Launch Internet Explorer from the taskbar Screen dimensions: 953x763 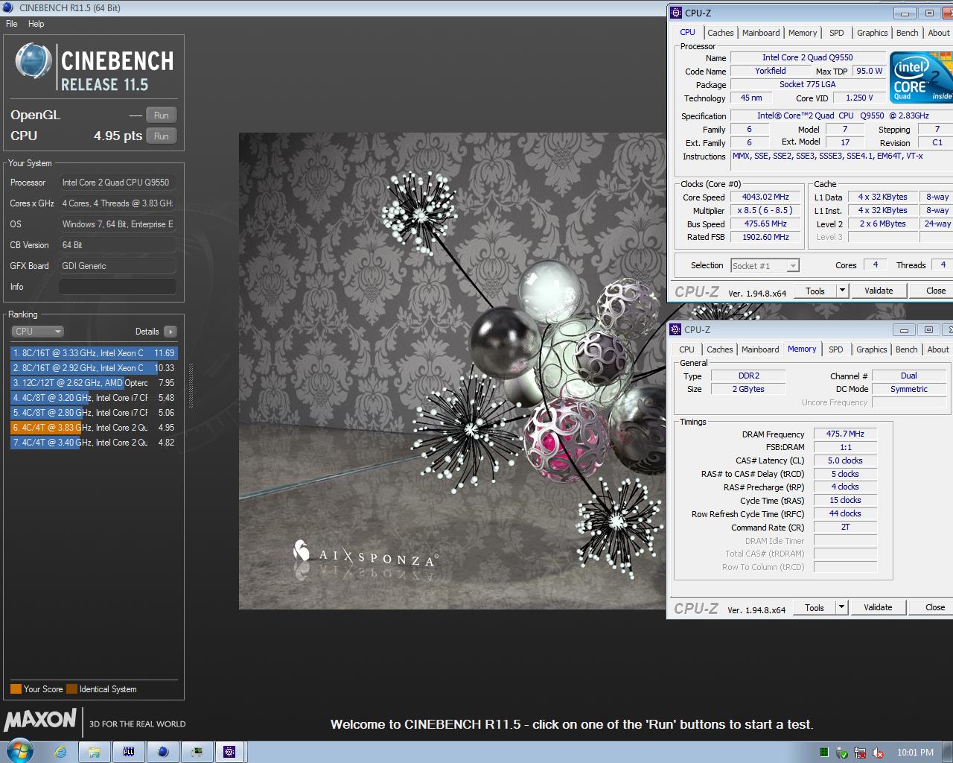tap(60, 752)
